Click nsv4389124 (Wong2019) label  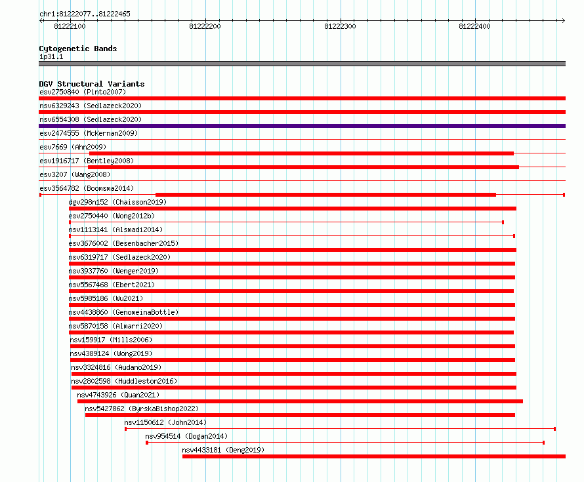coord(111,353)
